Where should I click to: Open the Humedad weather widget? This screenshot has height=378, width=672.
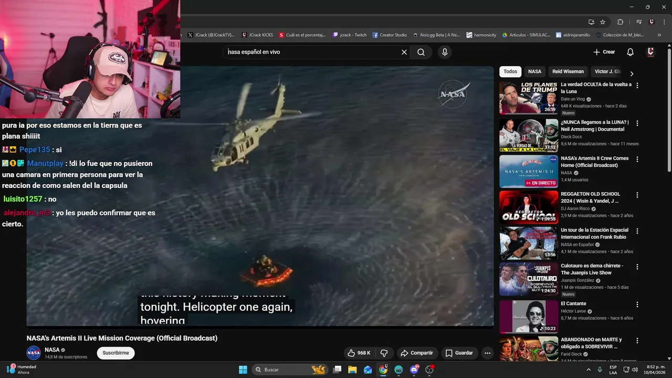coord(21,370)
